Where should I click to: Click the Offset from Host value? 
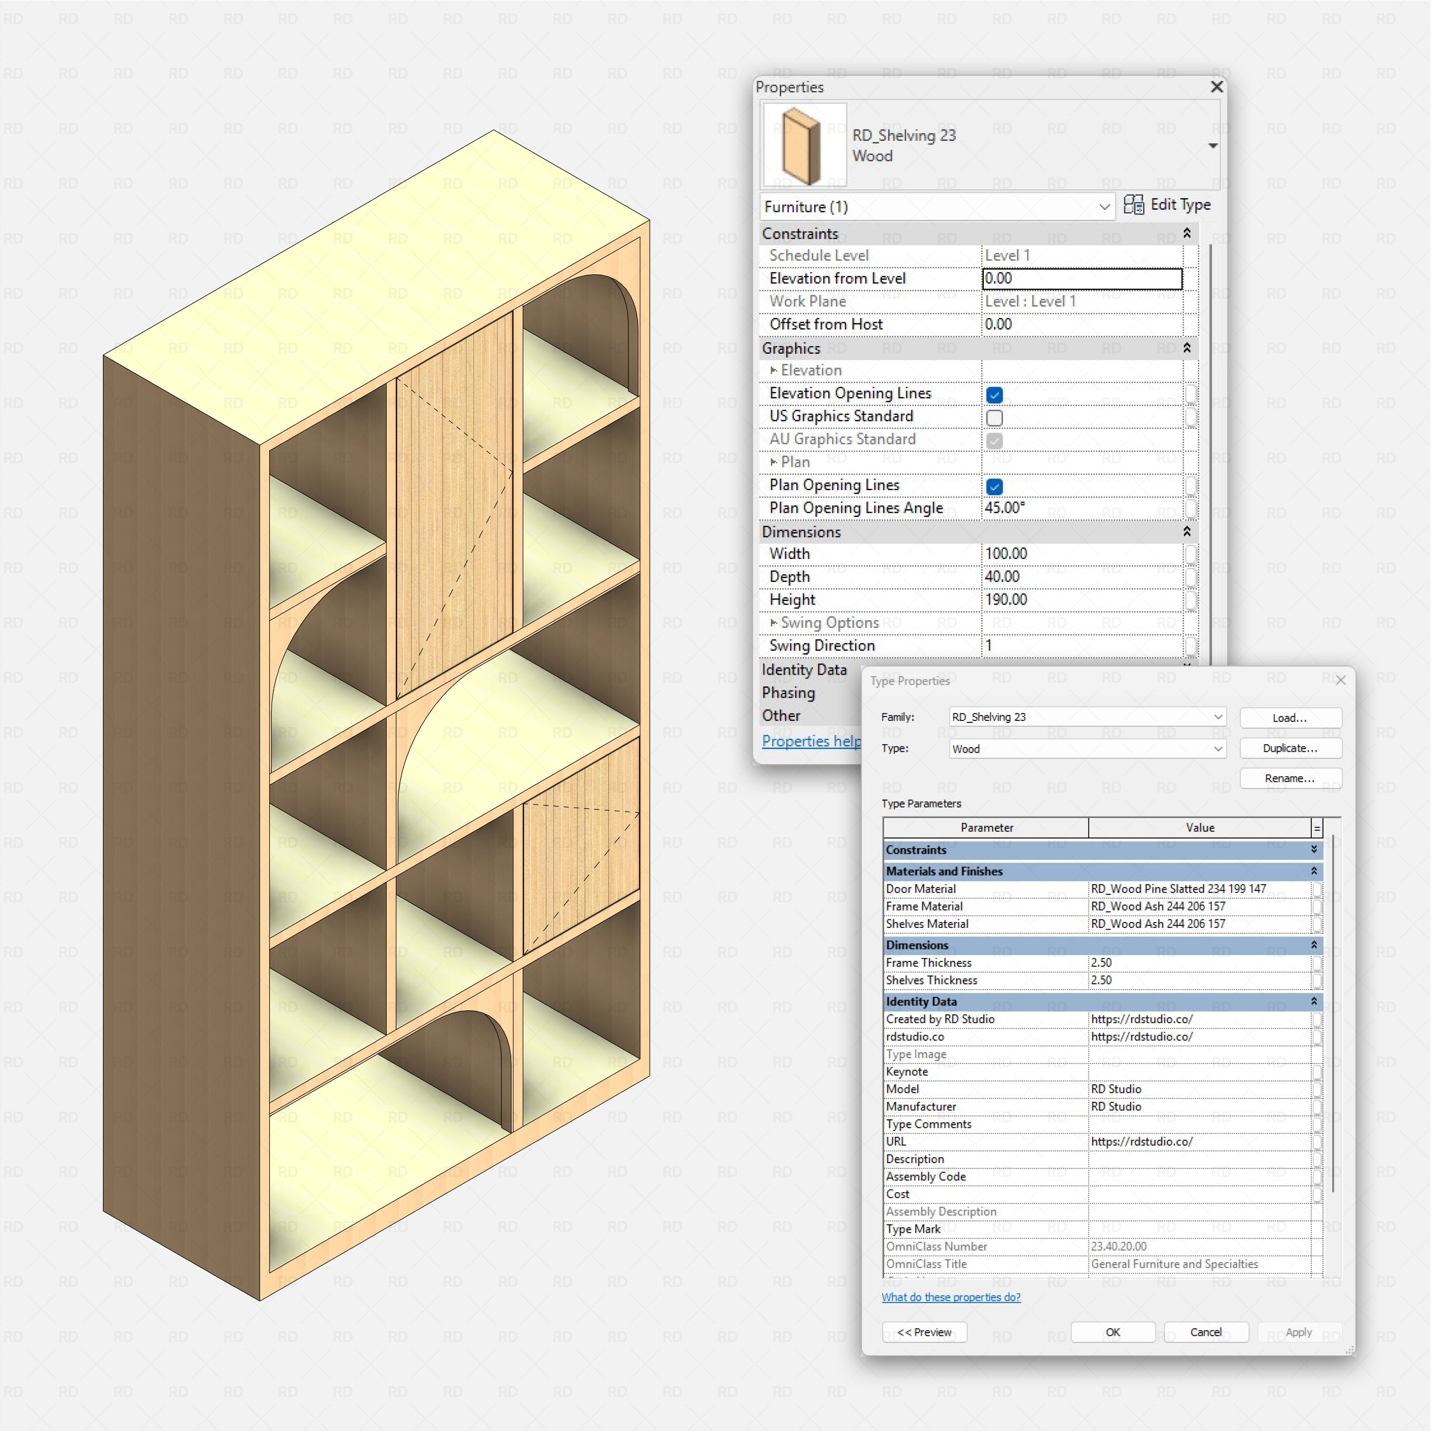[x=1081, y=324]
